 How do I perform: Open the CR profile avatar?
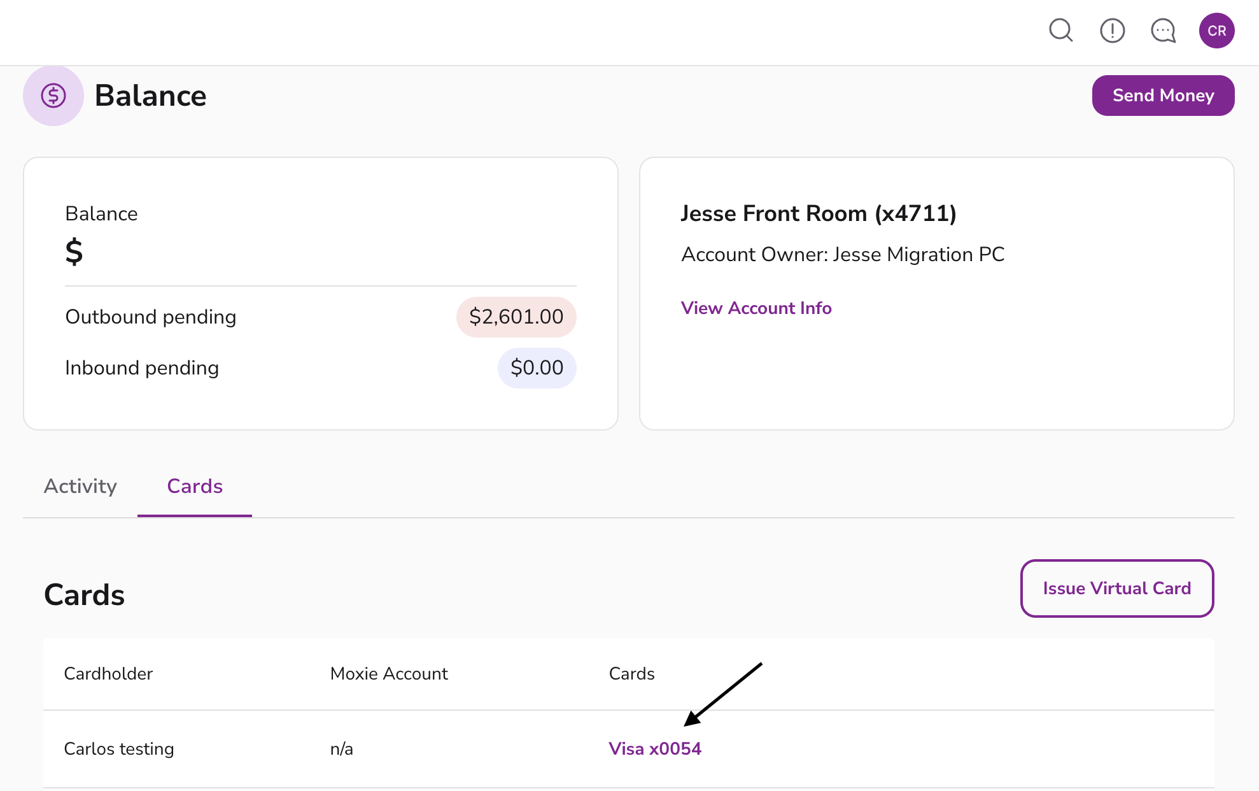(1216, 31)
